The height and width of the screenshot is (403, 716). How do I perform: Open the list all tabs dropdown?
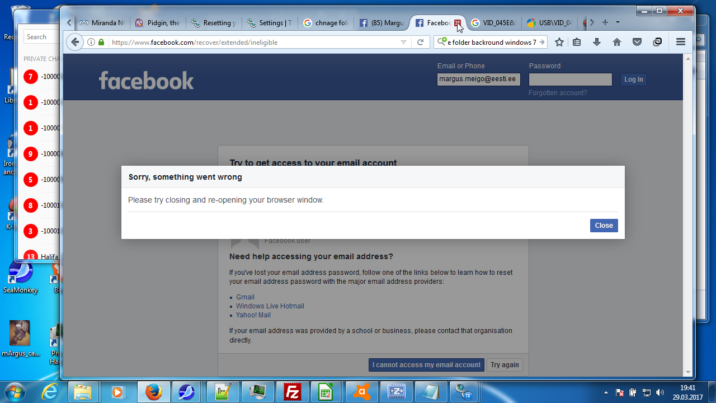coord(618,22)
